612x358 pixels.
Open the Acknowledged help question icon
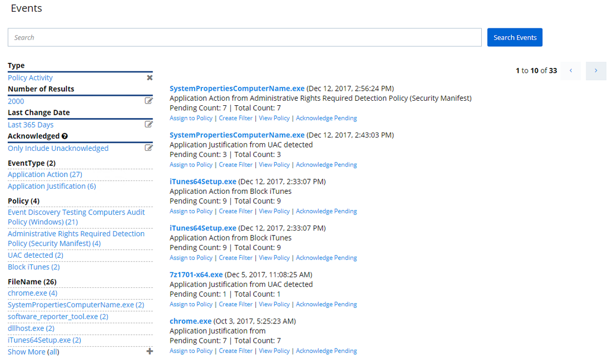pos(65,136)
